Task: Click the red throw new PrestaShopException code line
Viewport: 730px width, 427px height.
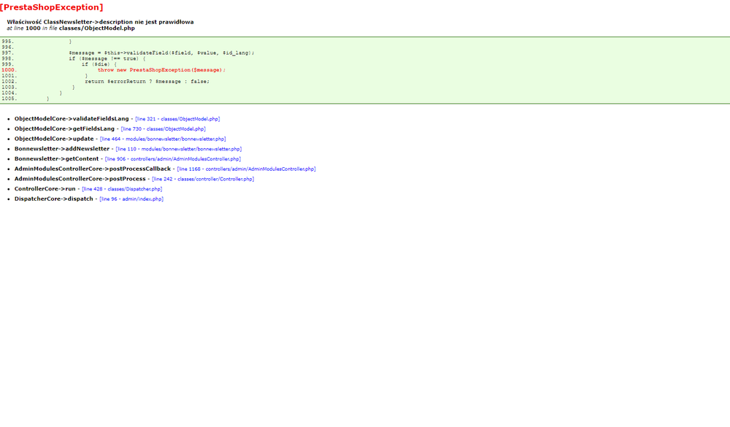Action: click(161, 70)
